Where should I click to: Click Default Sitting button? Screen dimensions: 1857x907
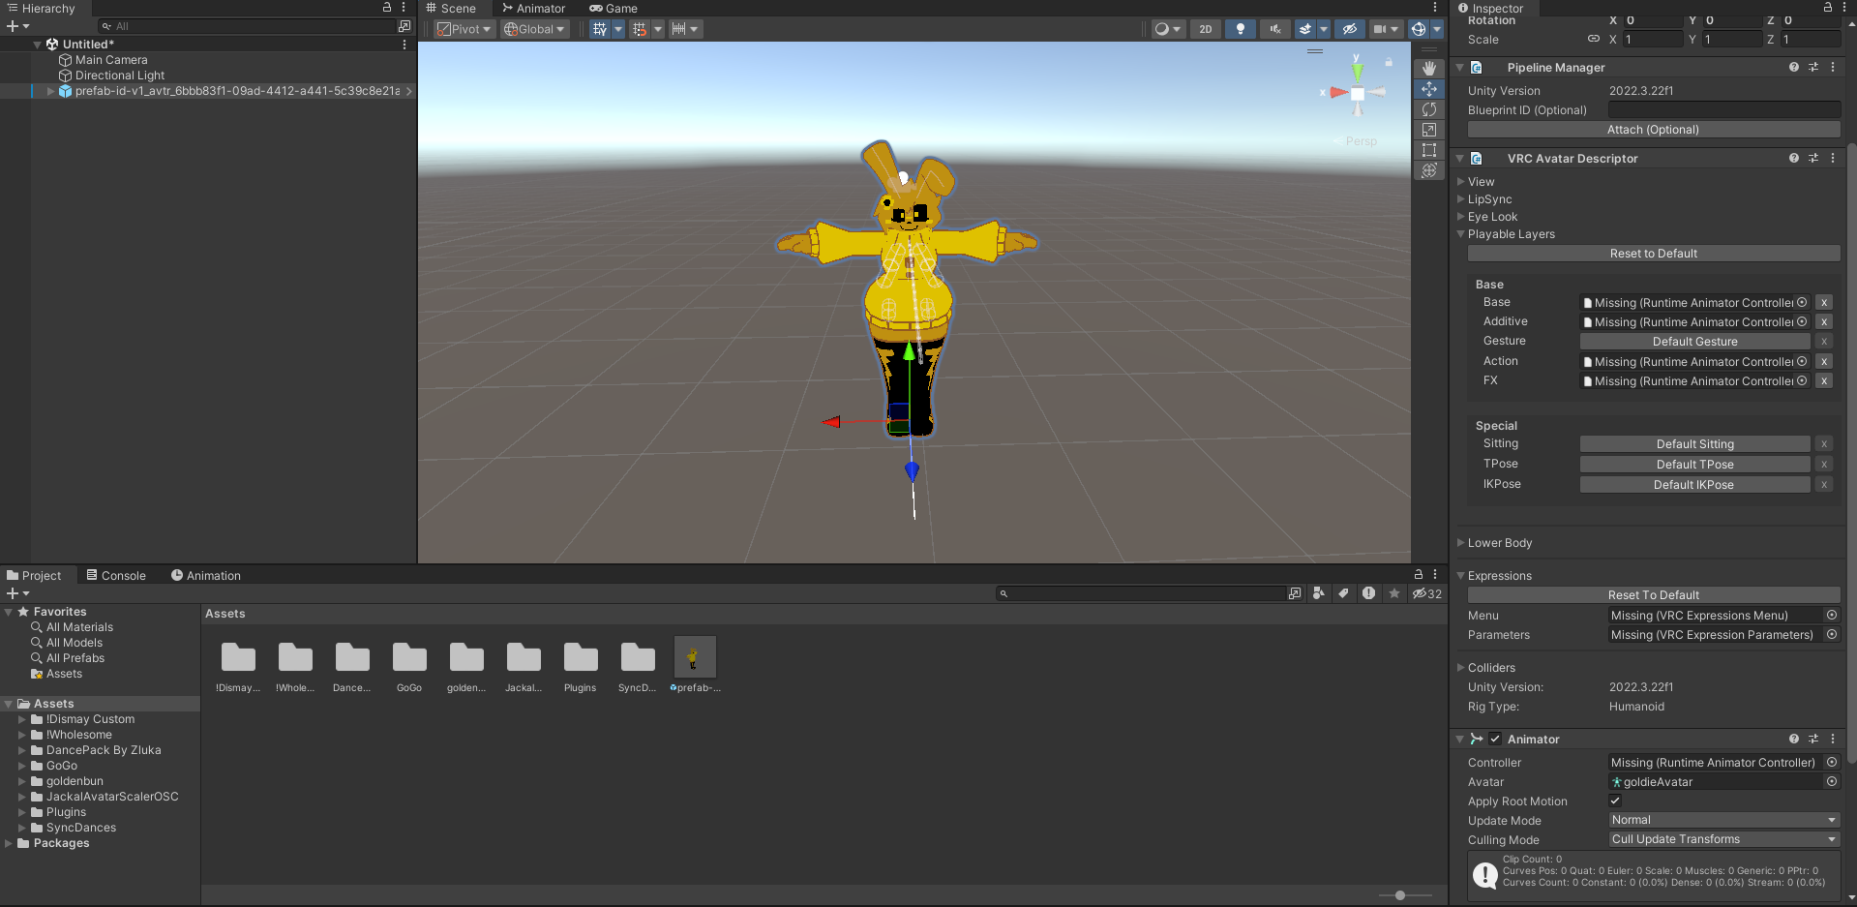coord(1695,444)
